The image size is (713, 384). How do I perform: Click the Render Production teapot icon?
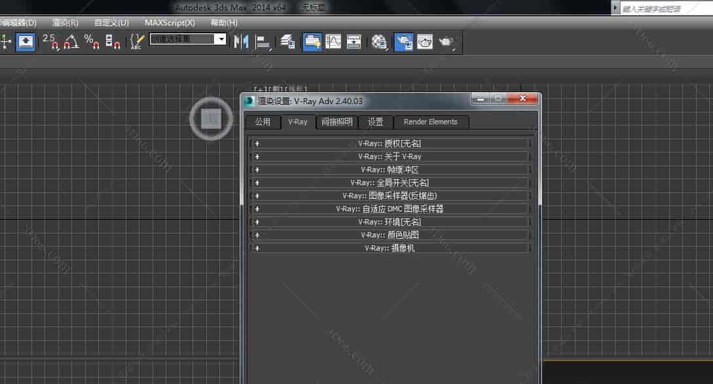click(447, 42)
